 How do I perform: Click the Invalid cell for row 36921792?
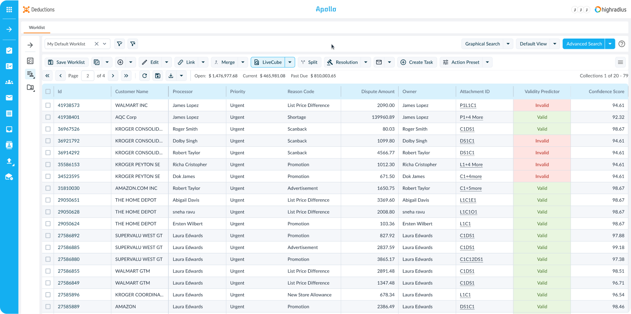(542, 141)
